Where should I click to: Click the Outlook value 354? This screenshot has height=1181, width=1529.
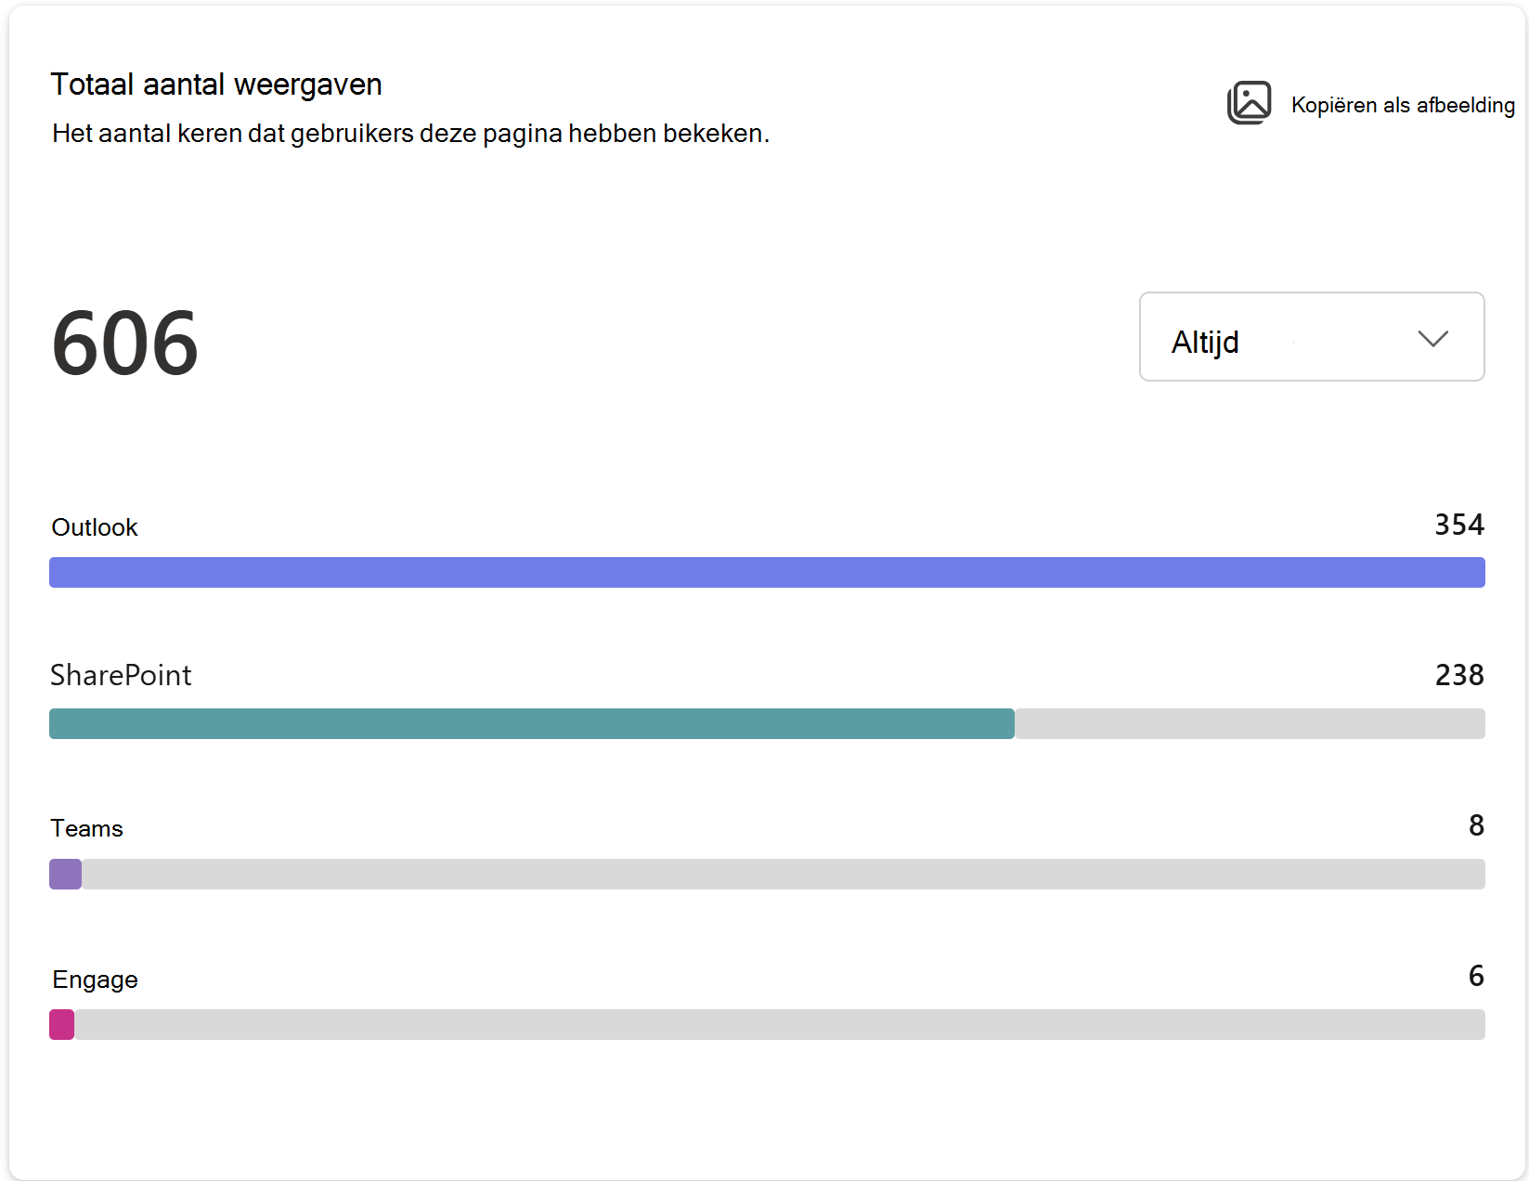click(1459, 525)
